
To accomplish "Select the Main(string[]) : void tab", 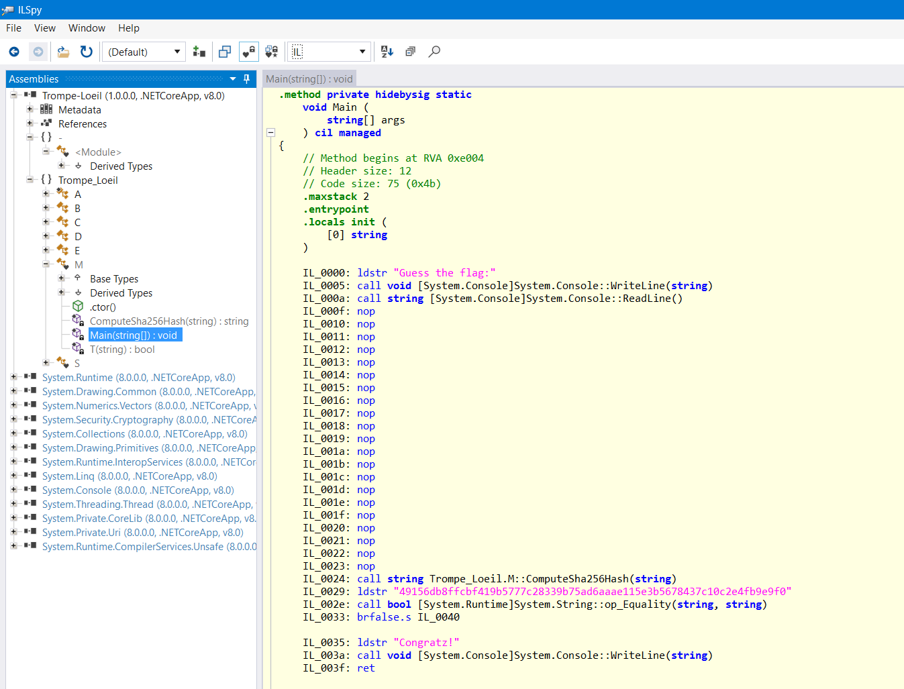I will 309,79.
